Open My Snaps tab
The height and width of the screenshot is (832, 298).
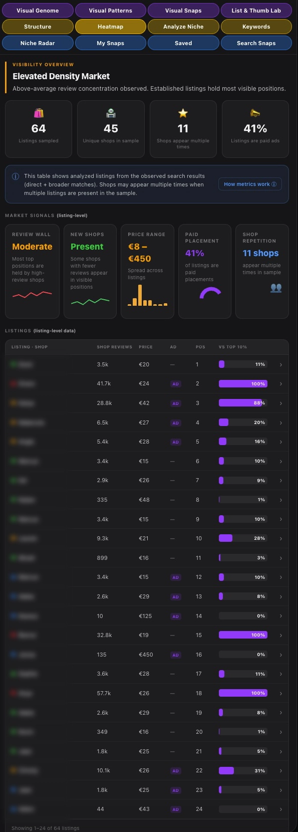tap(111, 43)
